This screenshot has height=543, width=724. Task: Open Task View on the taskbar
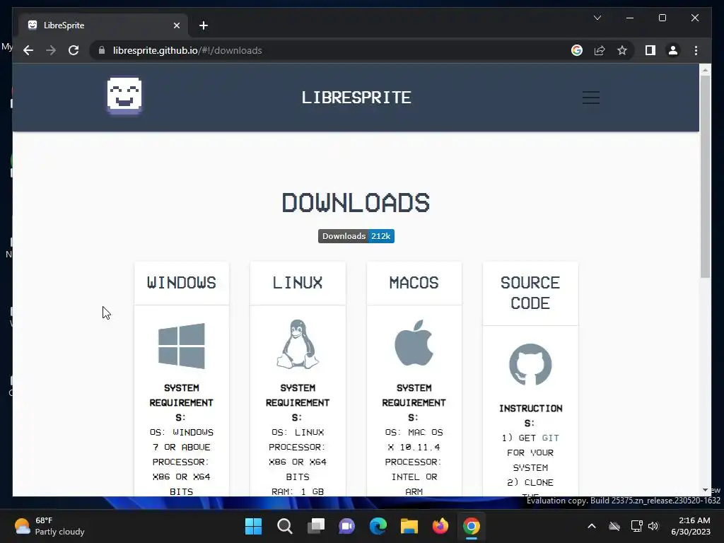pos(316,526)
